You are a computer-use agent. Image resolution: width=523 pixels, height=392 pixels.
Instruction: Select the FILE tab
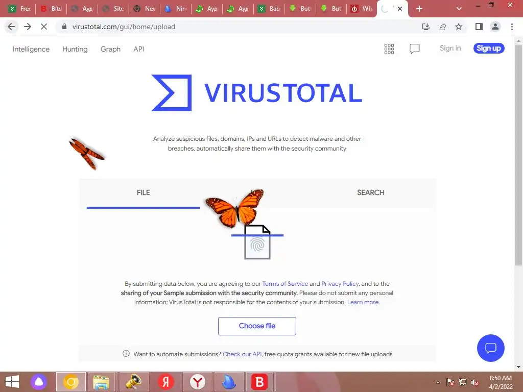tap(144, 192)
